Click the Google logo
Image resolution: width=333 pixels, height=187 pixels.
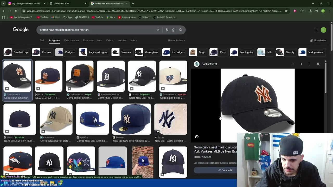21,30
